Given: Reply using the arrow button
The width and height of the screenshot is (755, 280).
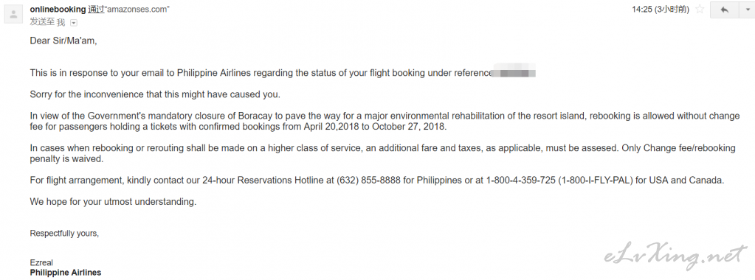Looking at the screenshot, I should tap(725, 10).
